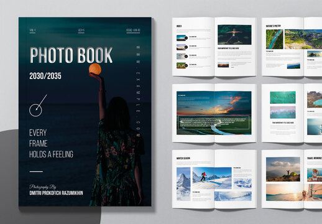
Task: Click the outlined text box on sunset spread
Action: pyautogui.click(x=214, y=123)
